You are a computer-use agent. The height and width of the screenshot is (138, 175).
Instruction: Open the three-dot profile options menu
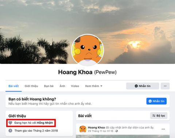point(165,86)
